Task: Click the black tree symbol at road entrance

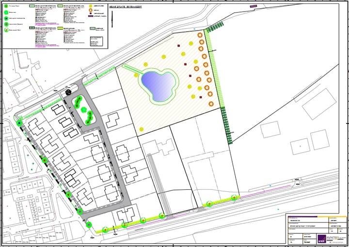Action: coord(68,91)
